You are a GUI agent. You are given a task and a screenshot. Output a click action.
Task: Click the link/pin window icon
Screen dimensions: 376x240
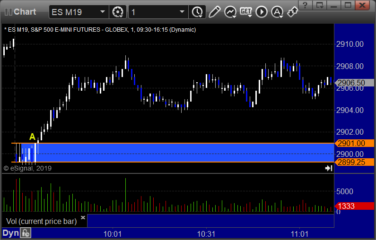[292, 12]
